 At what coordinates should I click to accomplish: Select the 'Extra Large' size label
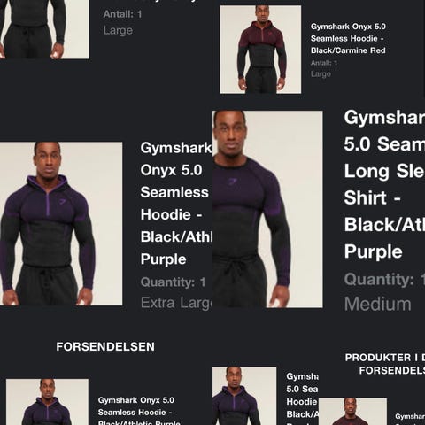176,303
